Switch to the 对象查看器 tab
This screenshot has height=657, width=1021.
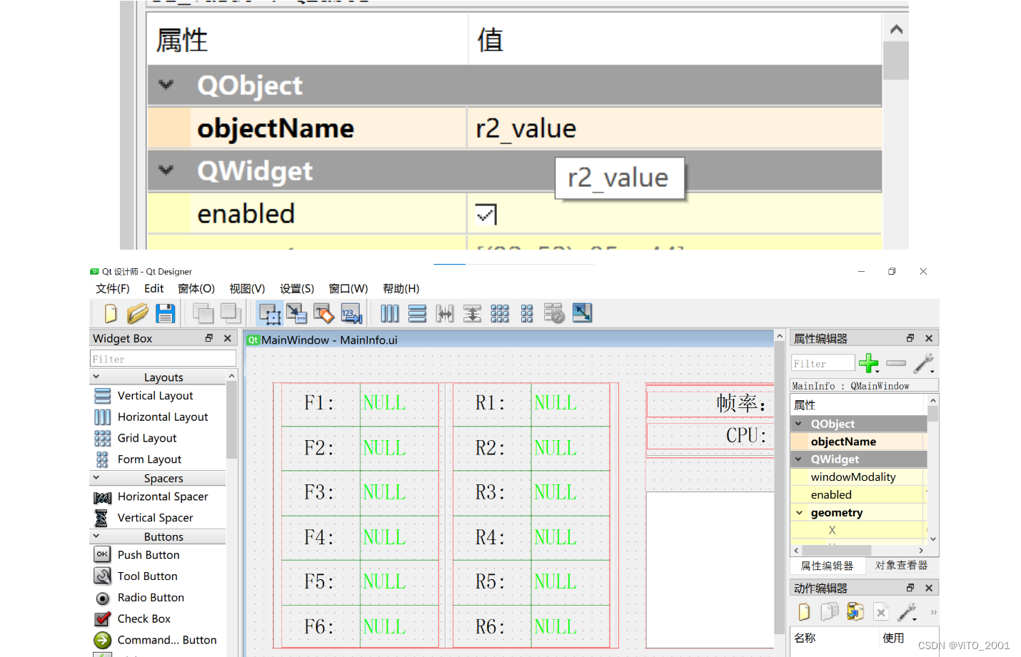(x=902, y=565)
